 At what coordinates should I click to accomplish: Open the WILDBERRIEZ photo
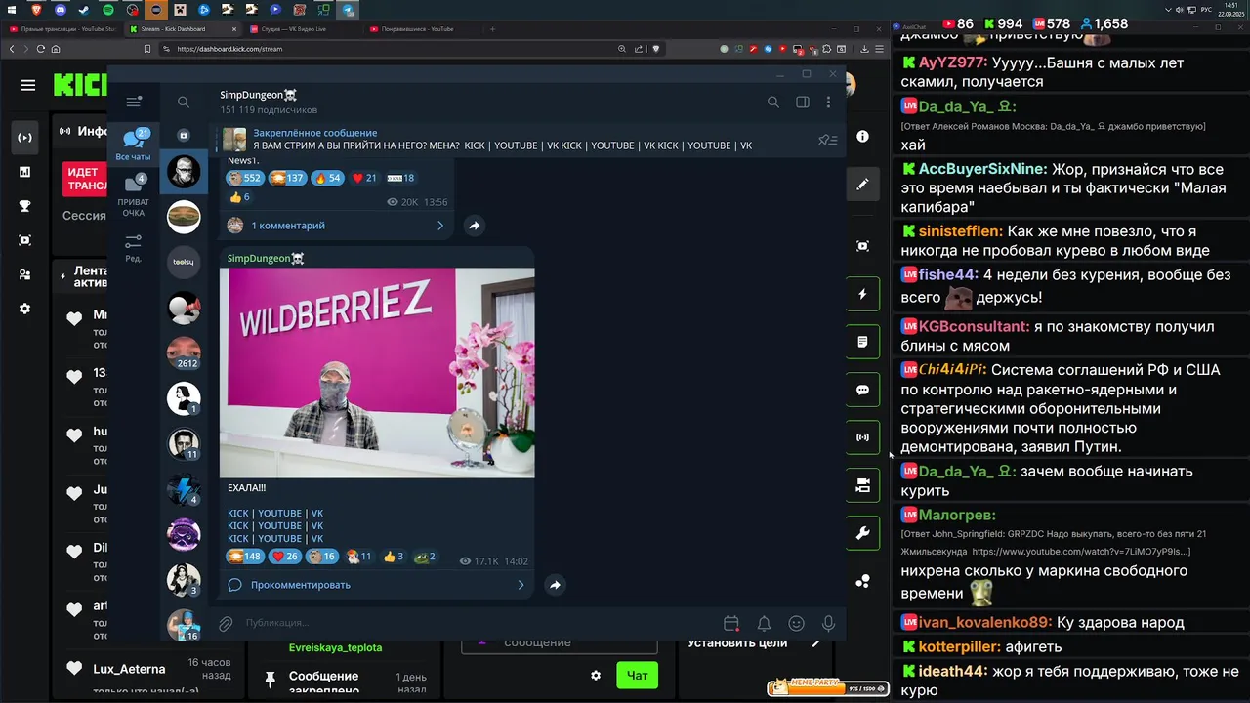[x=377, y=373]
